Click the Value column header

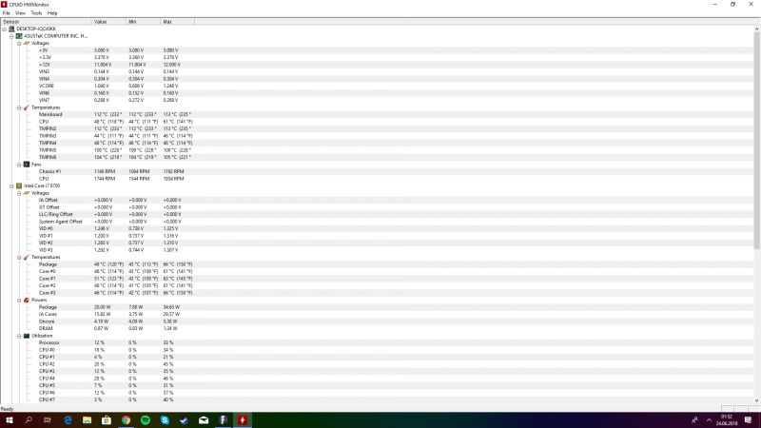pyautogui.click(x=108, y=22)
